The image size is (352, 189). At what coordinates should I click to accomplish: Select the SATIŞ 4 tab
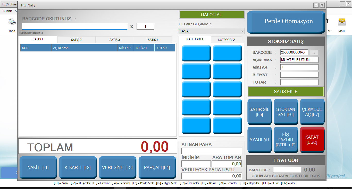coord(153,40)
